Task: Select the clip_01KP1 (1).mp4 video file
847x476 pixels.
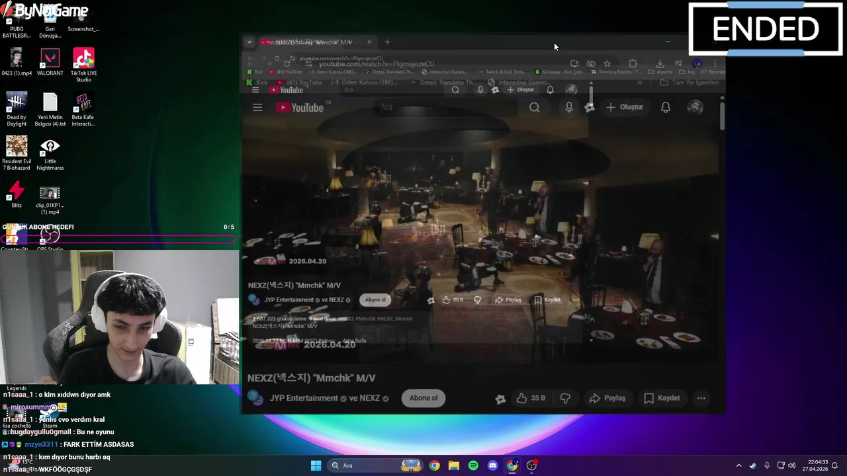Action: (x=50, y=198)
